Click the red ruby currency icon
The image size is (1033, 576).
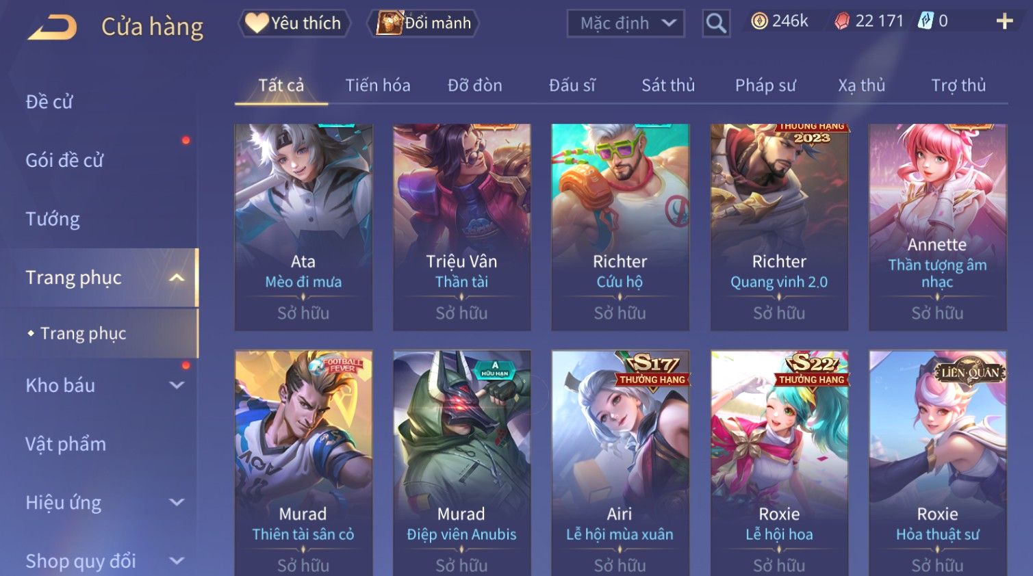pyautogui.click(x=842, y=21)
